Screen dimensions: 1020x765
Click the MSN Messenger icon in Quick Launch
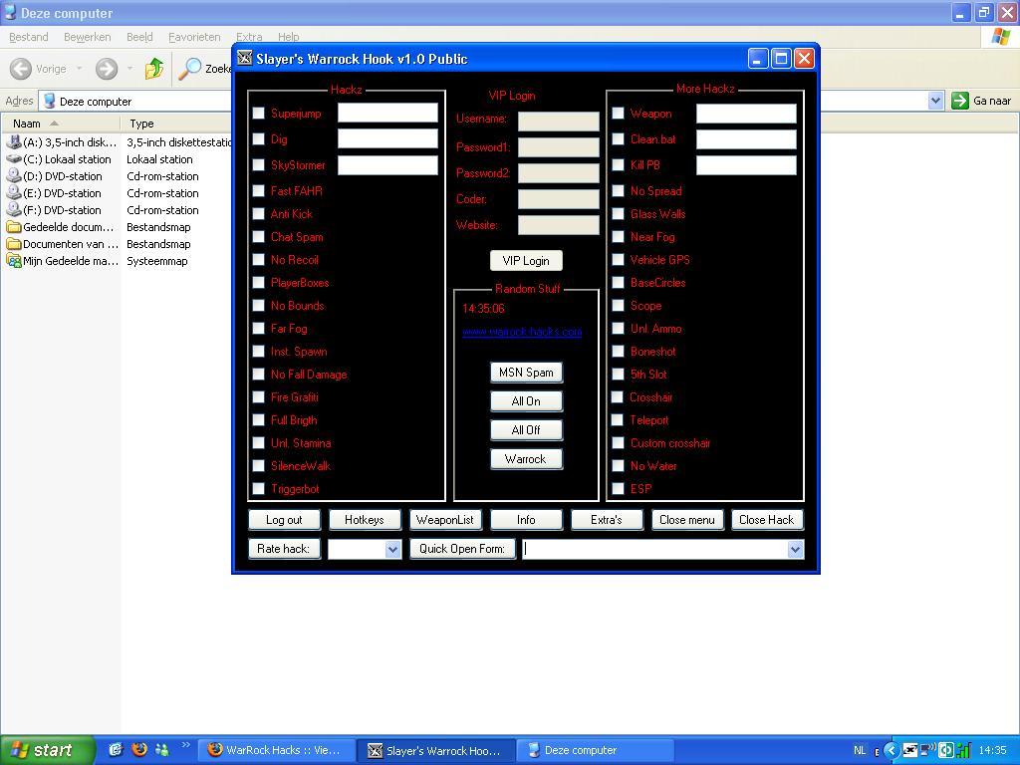[161, 749]
